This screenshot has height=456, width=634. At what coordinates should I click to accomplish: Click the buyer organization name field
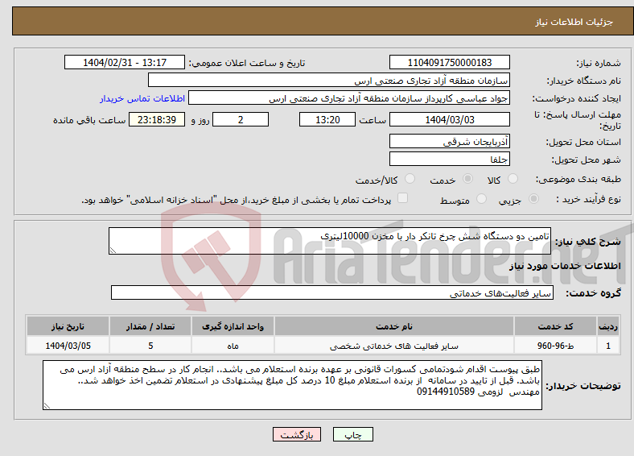point(329,81)
